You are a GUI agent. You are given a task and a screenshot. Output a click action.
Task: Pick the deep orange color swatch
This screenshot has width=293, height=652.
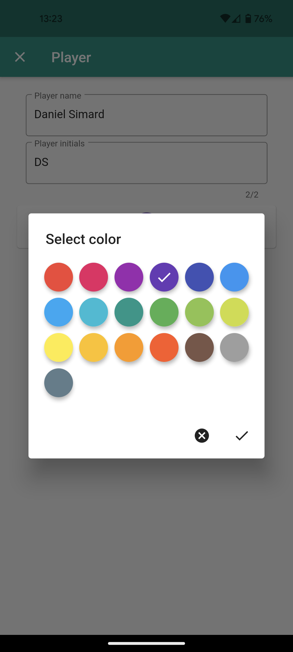tap(164, 347)
